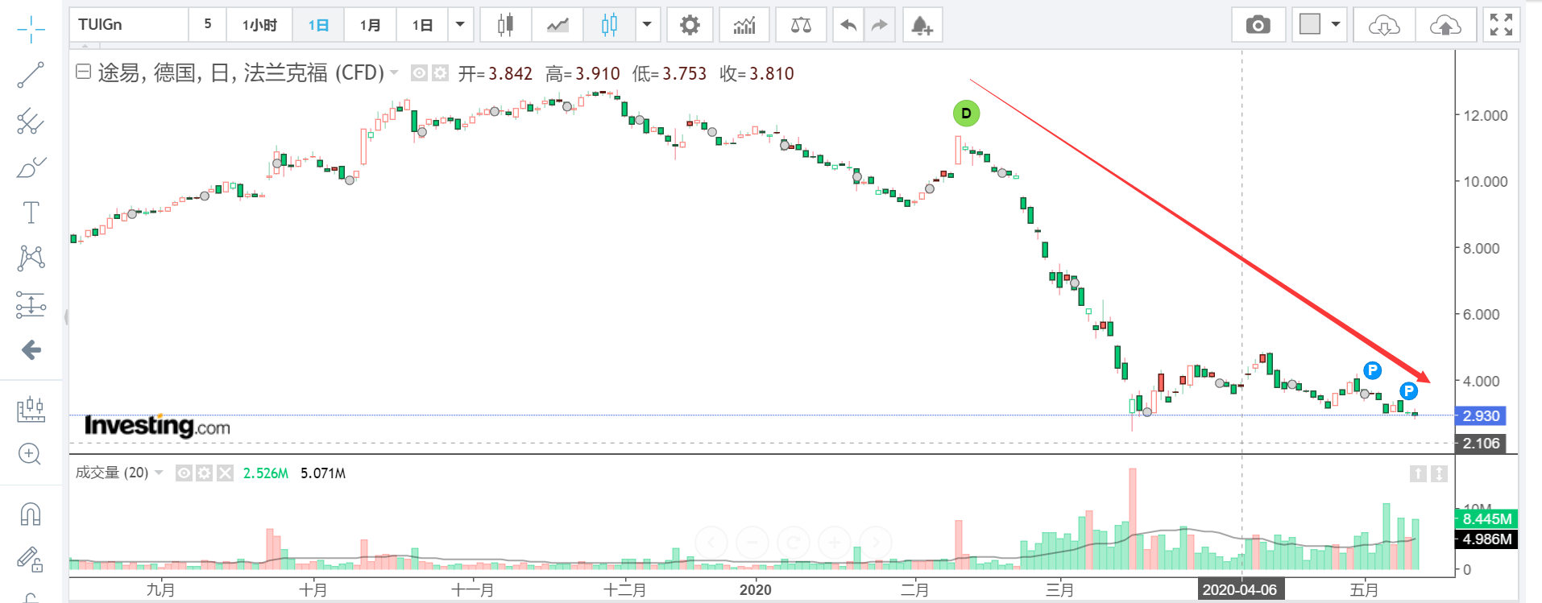Open the chart layout dropdown arrow

pyautogui.click(x=1336, y=25)
